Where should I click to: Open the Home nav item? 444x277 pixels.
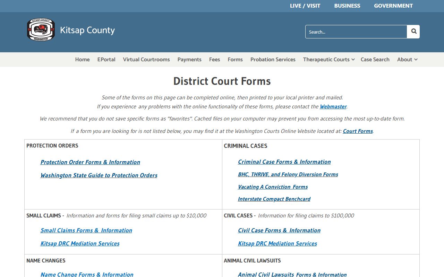click(83, 60)
